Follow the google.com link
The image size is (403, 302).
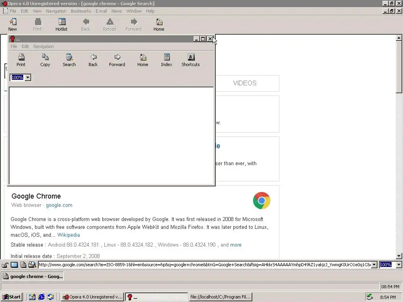[x=59, y=205]
